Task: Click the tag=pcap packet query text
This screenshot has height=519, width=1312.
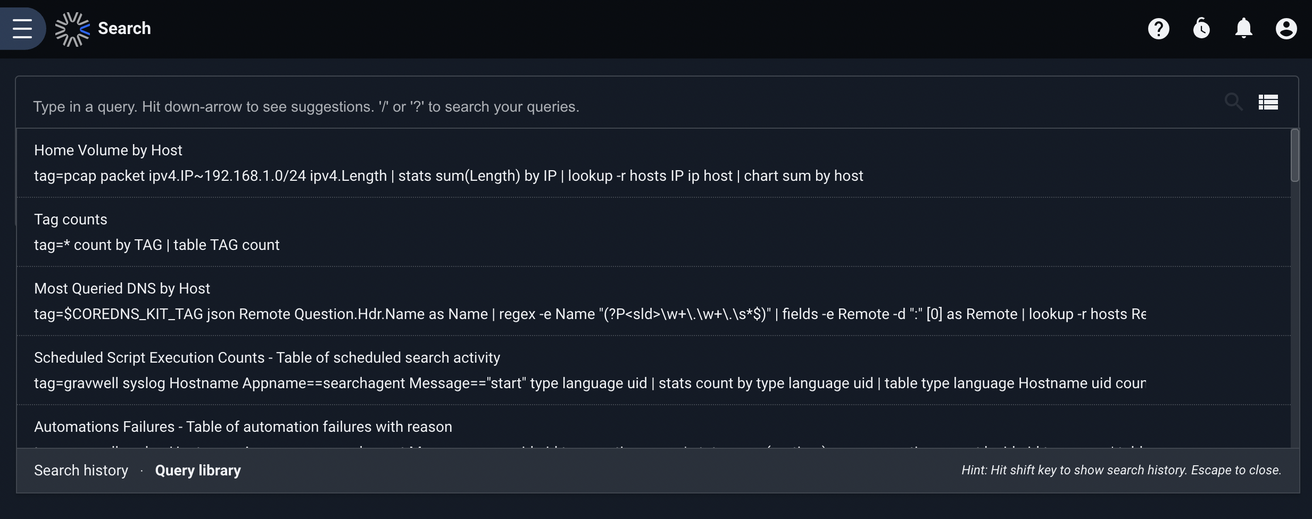Action: click(x=449, y=176)
